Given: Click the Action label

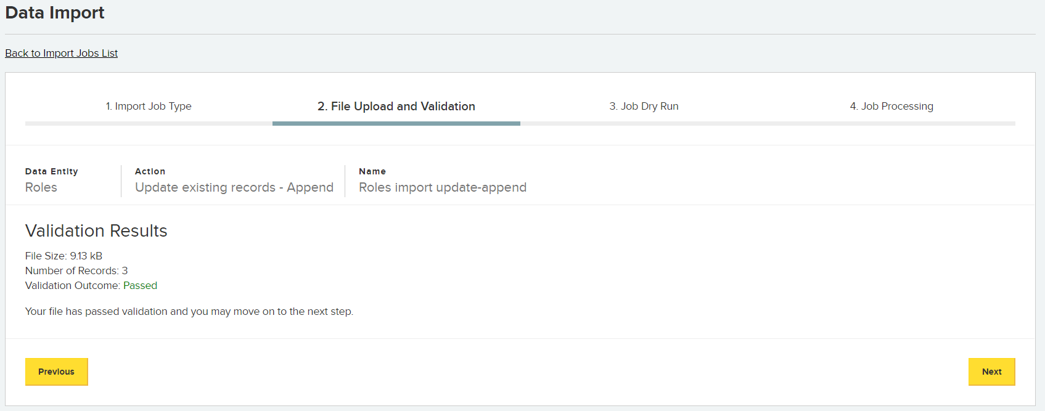Looking at the screenshot, I should [x=150, y=171].
